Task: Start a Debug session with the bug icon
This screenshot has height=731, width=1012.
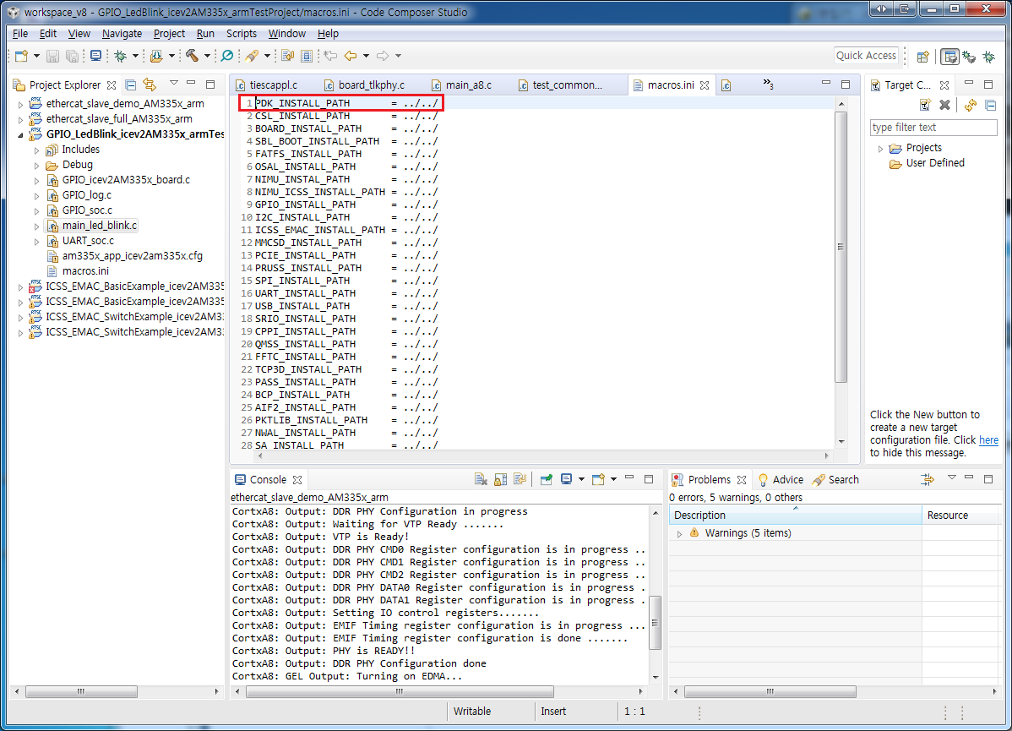Action: coord(120,56)
